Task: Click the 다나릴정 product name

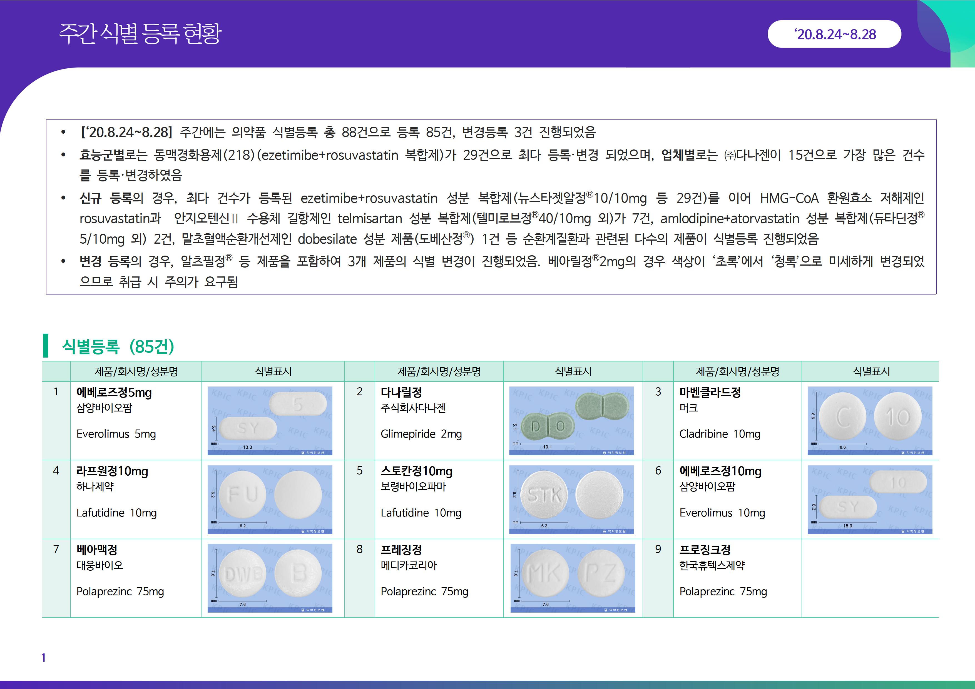Action: click(401, 392)
